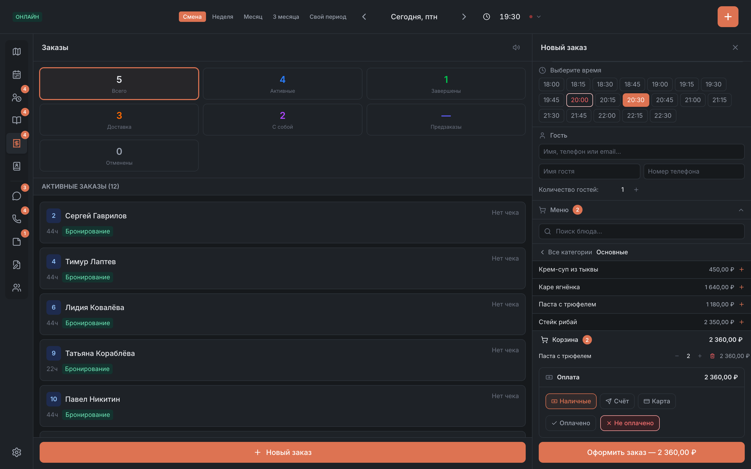This screenshot has width=751, height=469.
Task: Open the floor map sidebar icon
Action: pos(16,52)
